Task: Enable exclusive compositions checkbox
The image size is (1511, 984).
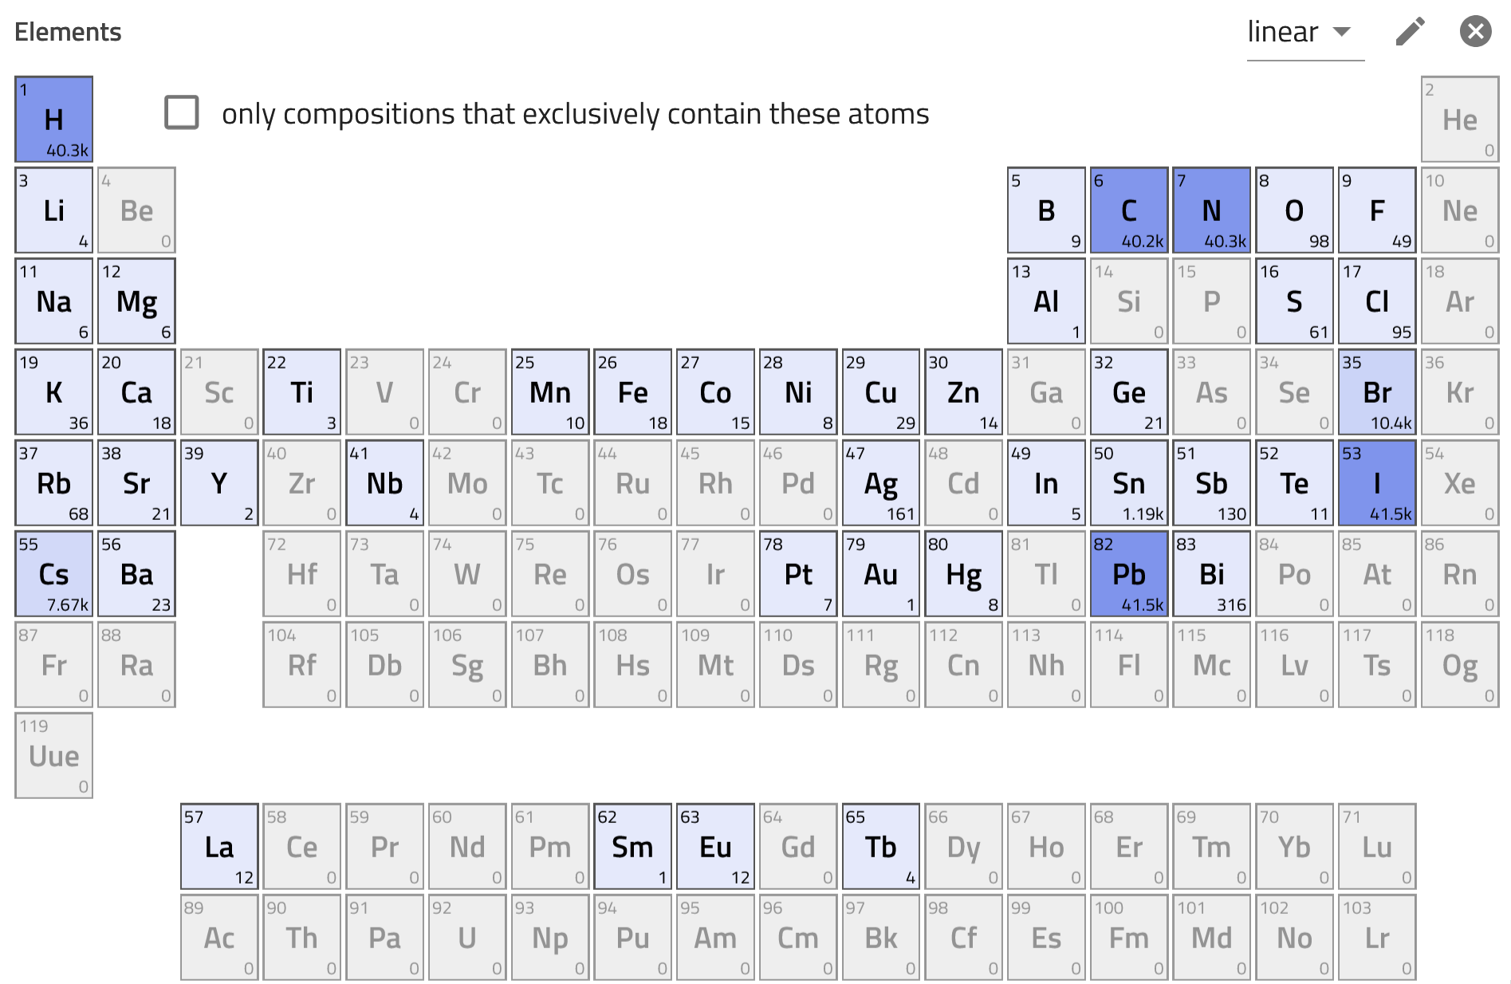Action: tap(182, 112)
